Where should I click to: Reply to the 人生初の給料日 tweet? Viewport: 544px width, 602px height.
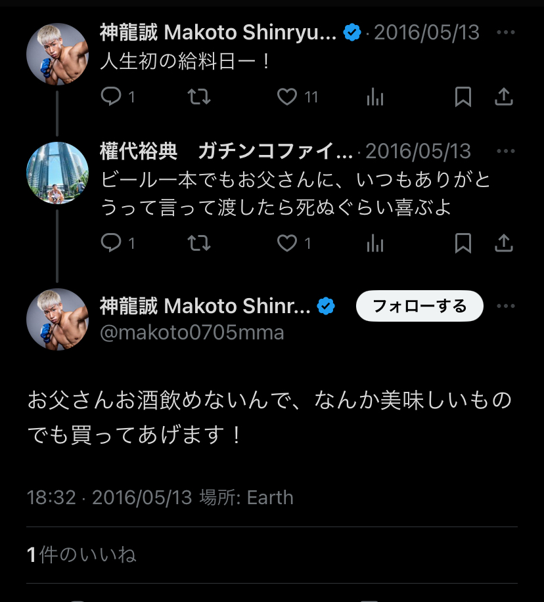point(111,96)
